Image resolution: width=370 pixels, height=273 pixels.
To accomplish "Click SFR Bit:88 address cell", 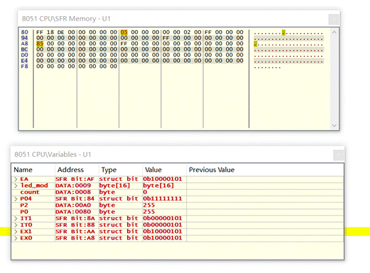I will tap(75, 225).
